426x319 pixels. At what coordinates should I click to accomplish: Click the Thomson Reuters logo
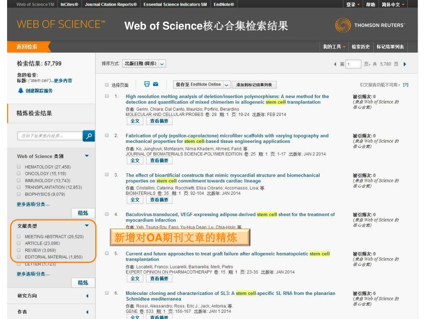[x=370, y=25]
